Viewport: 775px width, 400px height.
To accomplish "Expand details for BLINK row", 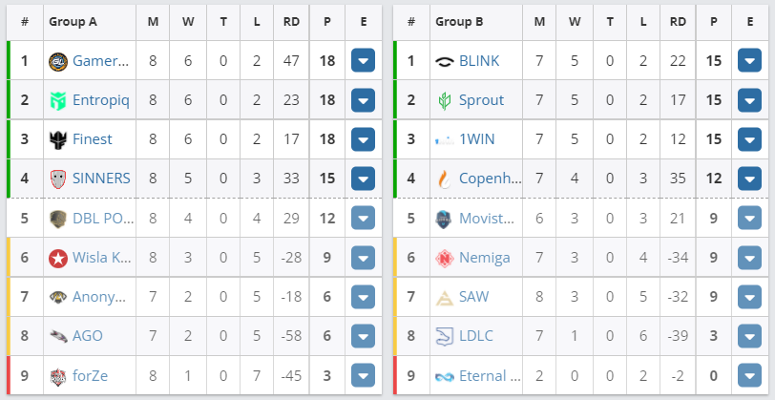I will (x=749, y=61).
